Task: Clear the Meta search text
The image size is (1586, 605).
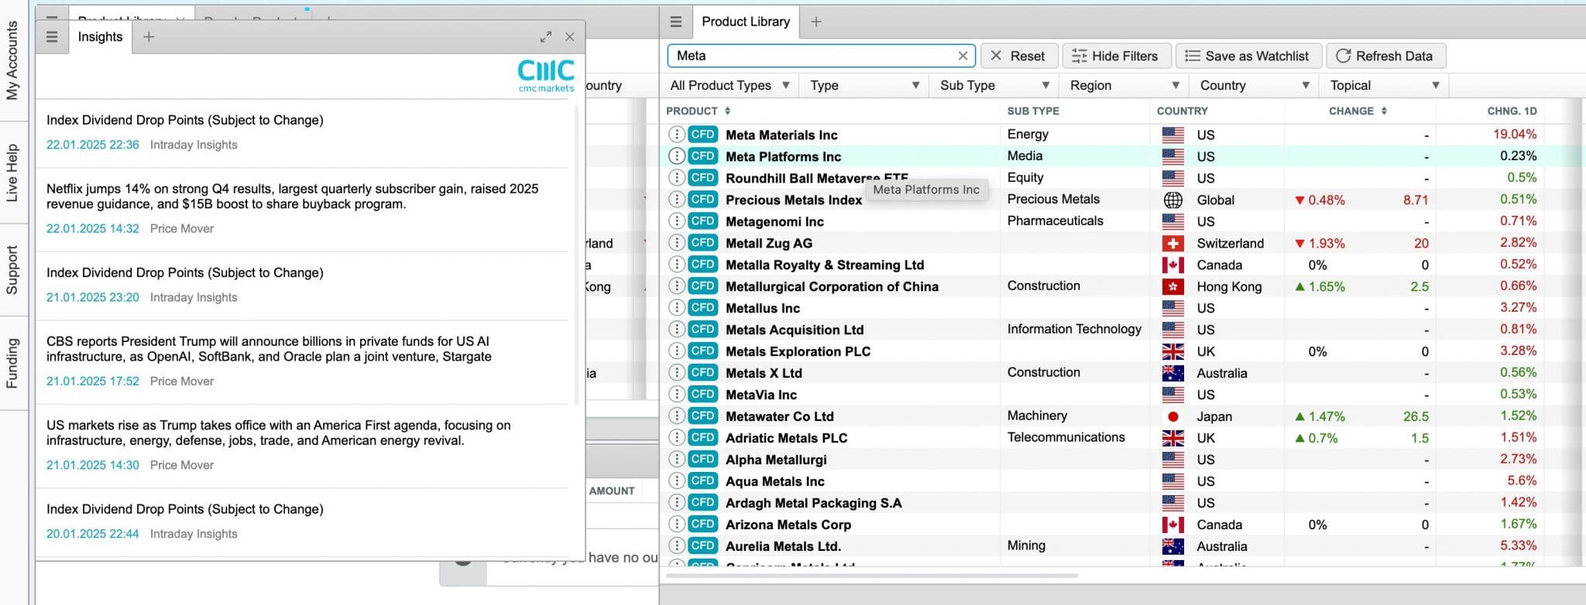Action: point(963,56)
